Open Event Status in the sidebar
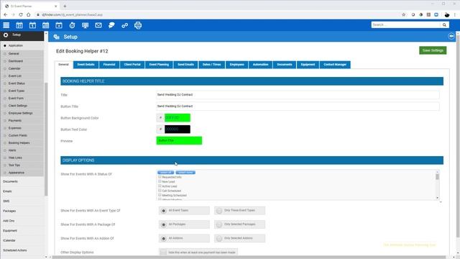This screenshot has width=460, height=259. [17, 83]
